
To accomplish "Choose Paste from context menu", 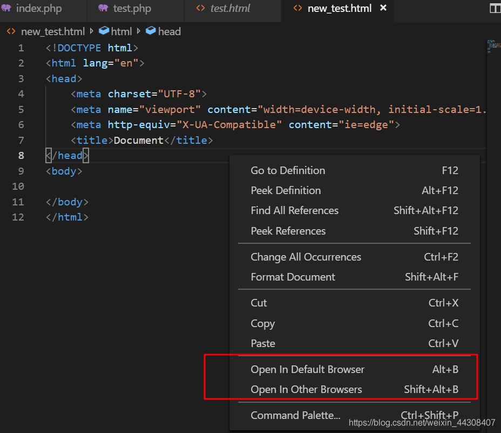I will tap(354, 343).
